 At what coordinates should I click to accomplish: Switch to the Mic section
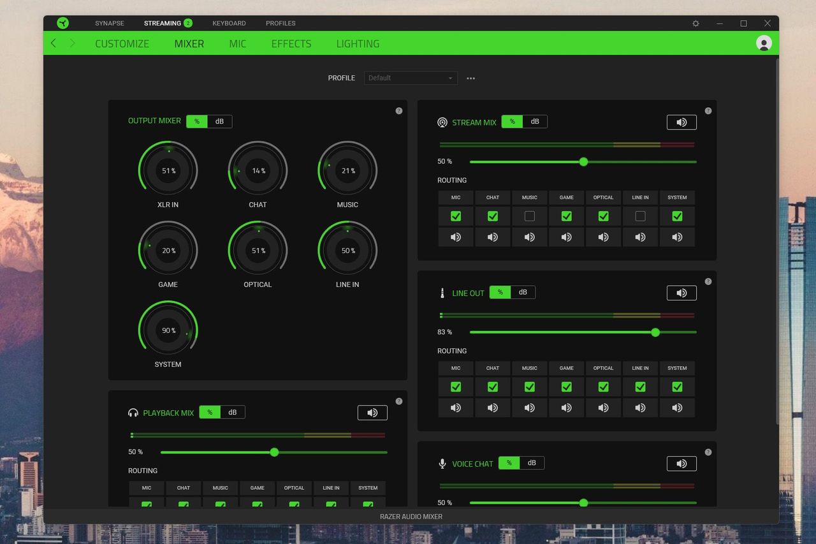click(x=238, y=44)
